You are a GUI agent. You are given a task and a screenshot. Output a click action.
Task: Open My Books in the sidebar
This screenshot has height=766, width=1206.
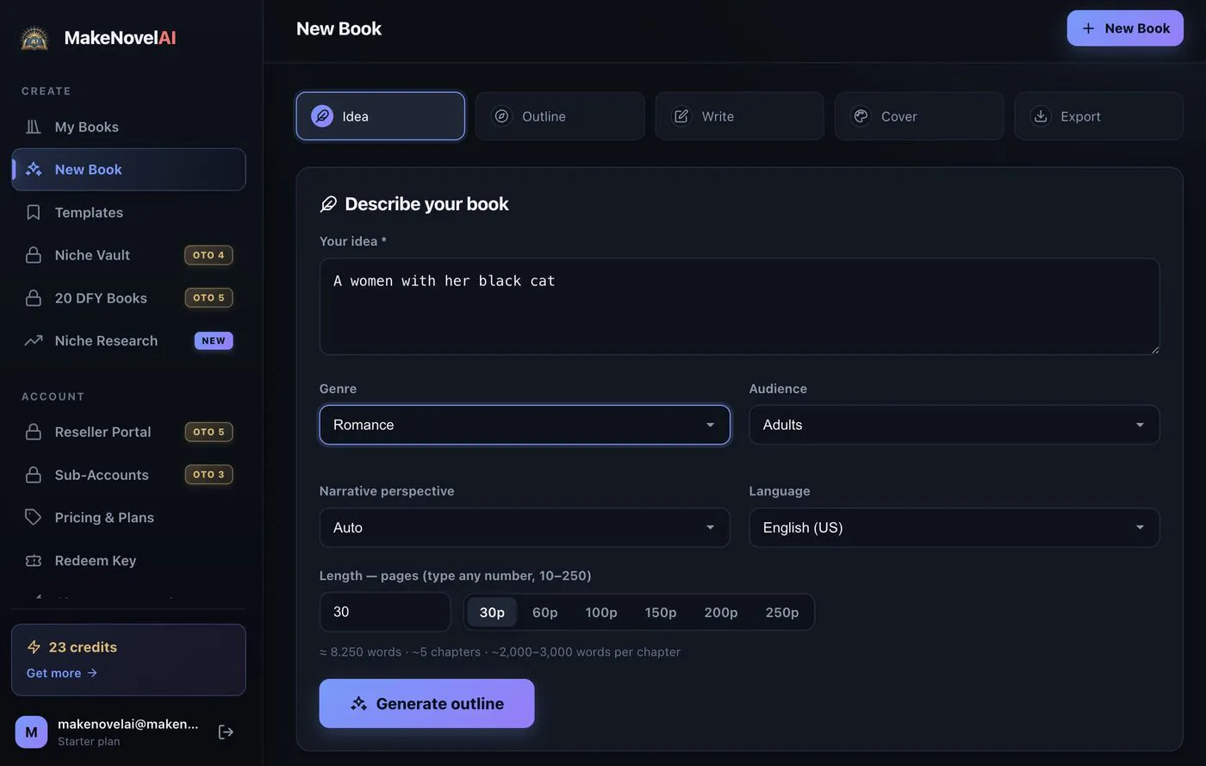tap(128, 127)
